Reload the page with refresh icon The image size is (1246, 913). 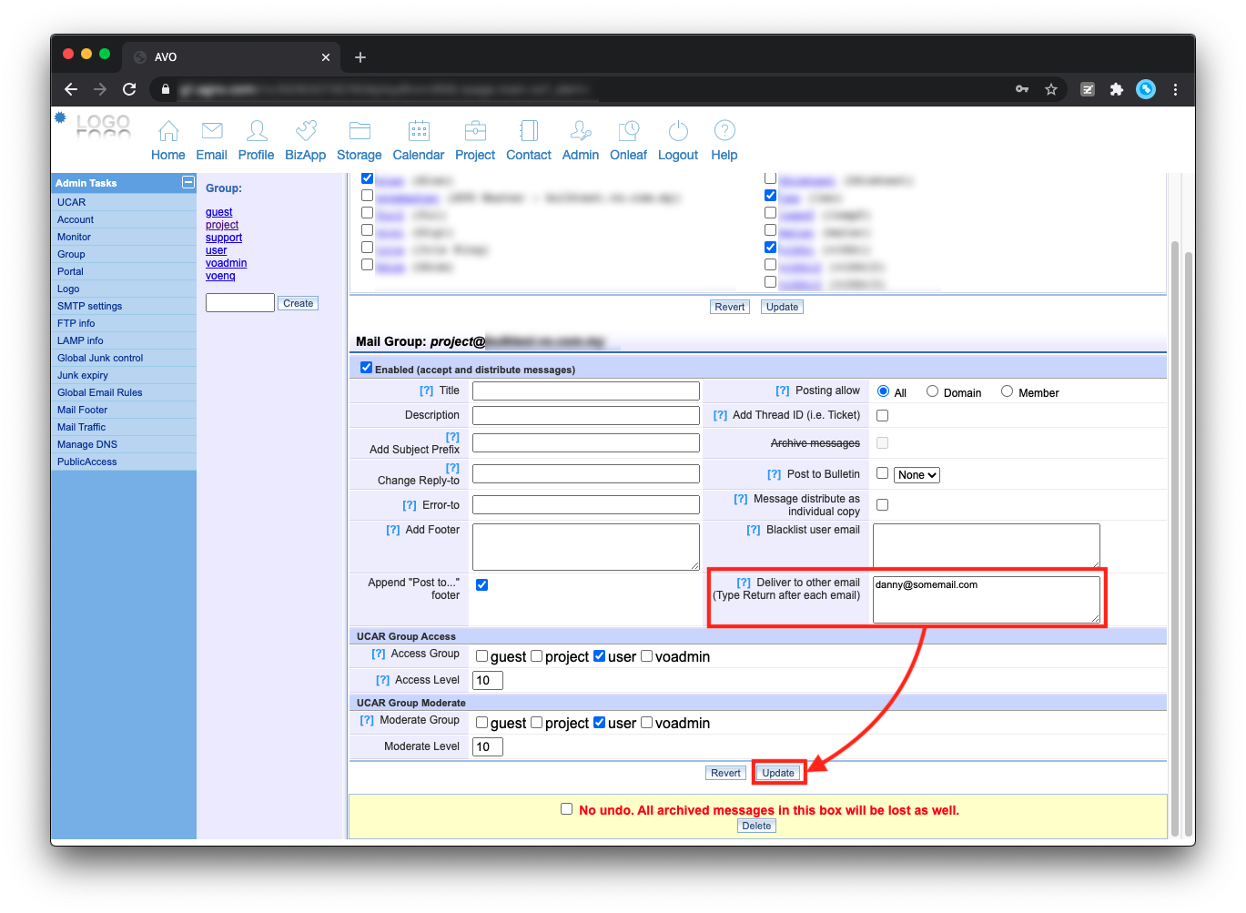pyautogui.click(x=129, y=89)
